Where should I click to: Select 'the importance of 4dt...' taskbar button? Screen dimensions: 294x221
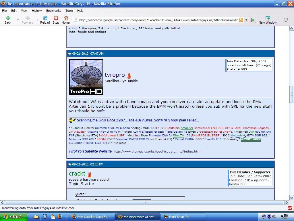pyautogui.click(x=138, y=217)
